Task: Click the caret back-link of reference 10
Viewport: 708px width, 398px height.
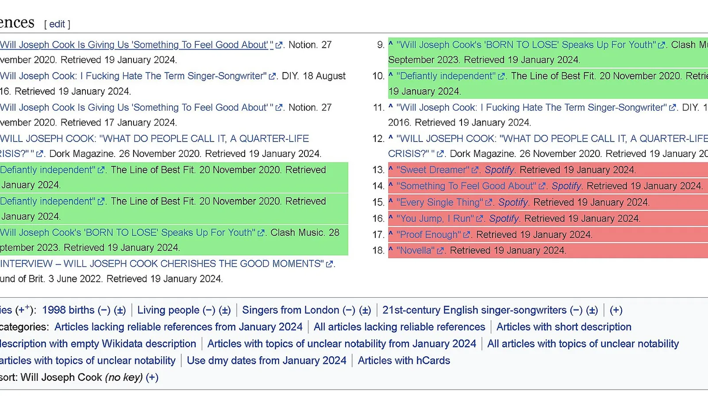Action: point(391,75)
